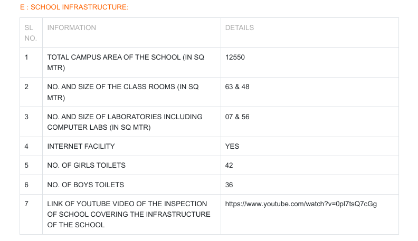Click the YouTube video inspection row description
Screen dimensions: 418x241
coord(128,214)
